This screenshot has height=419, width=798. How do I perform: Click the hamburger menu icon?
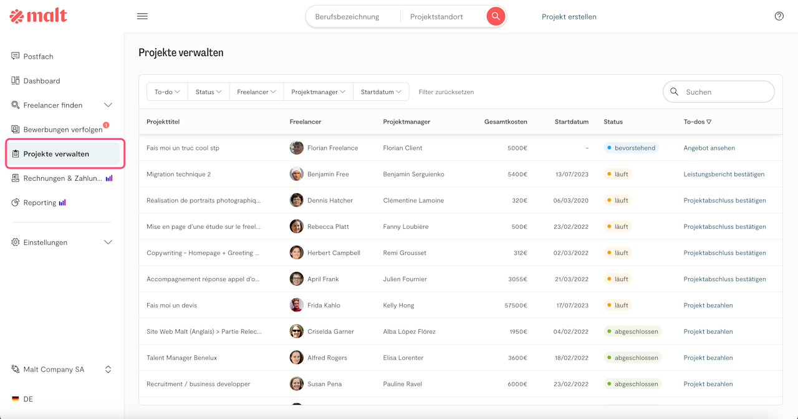coord(142,16)
